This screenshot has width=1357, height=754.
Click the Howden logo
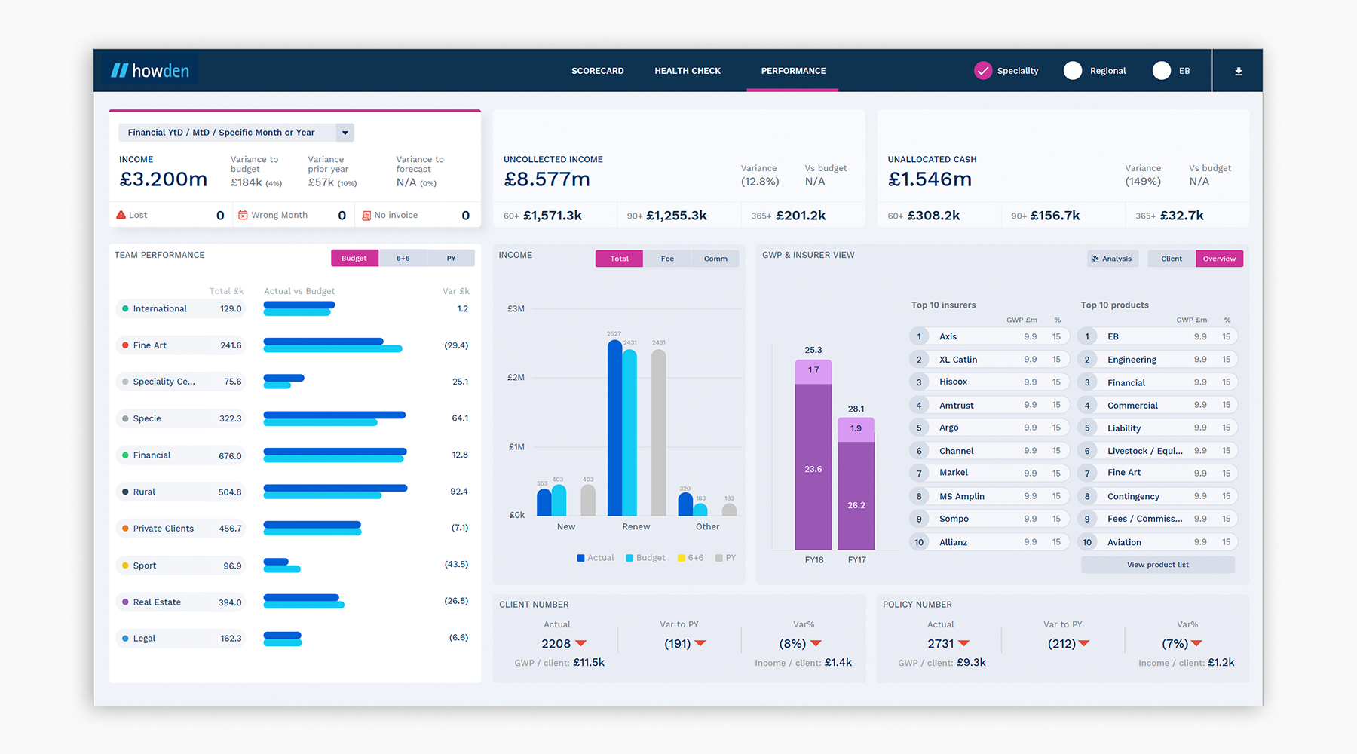click(150, 71)
